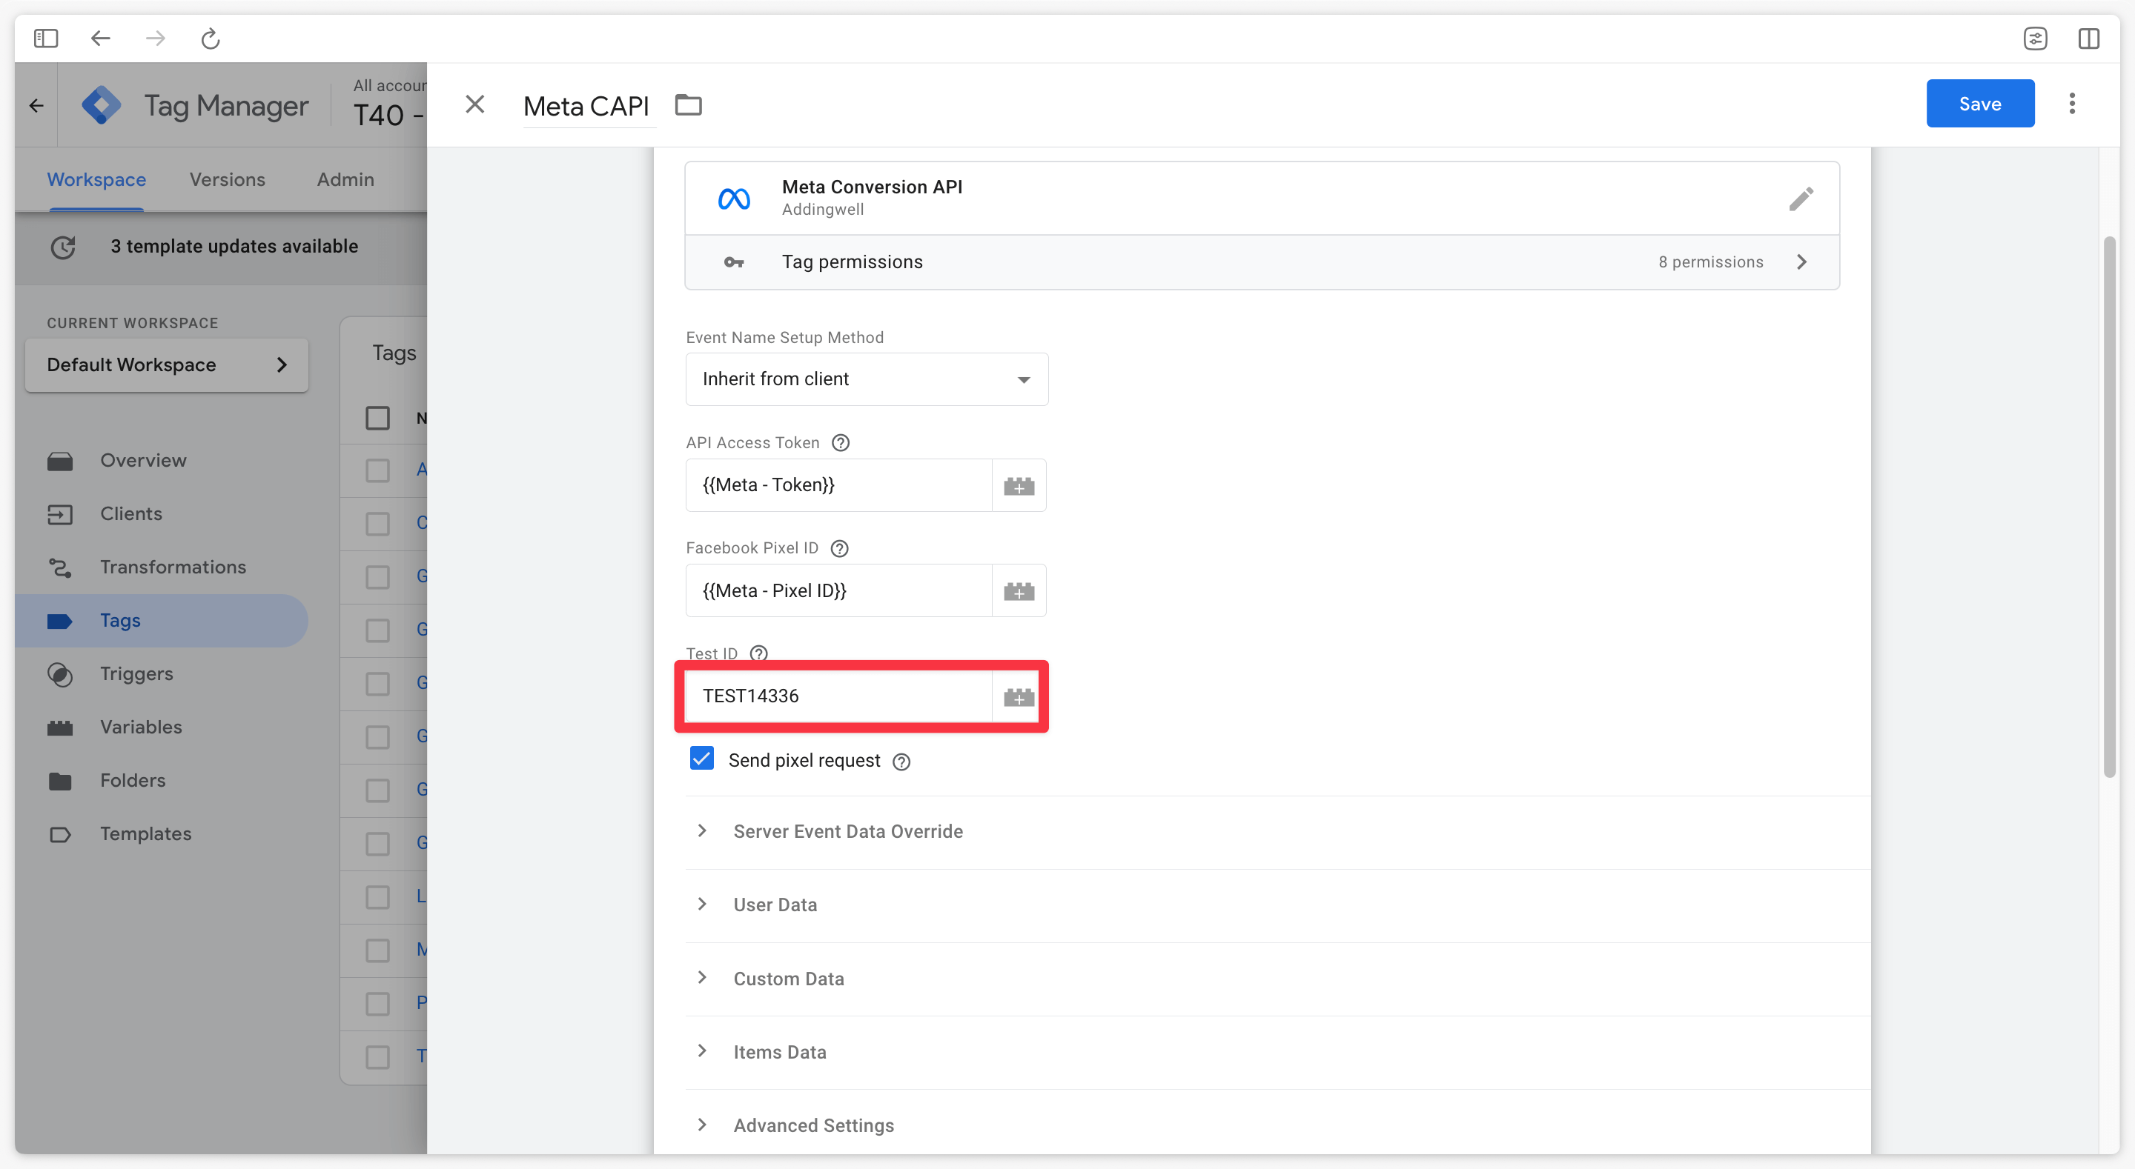Screen dimensions: 2135x1169
Task: Open browser customization settings icon
Action: [2036, 38]
